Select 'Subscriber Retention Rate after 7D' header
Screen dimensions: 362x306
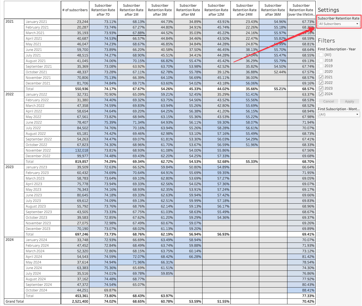[x=103, y=10]
